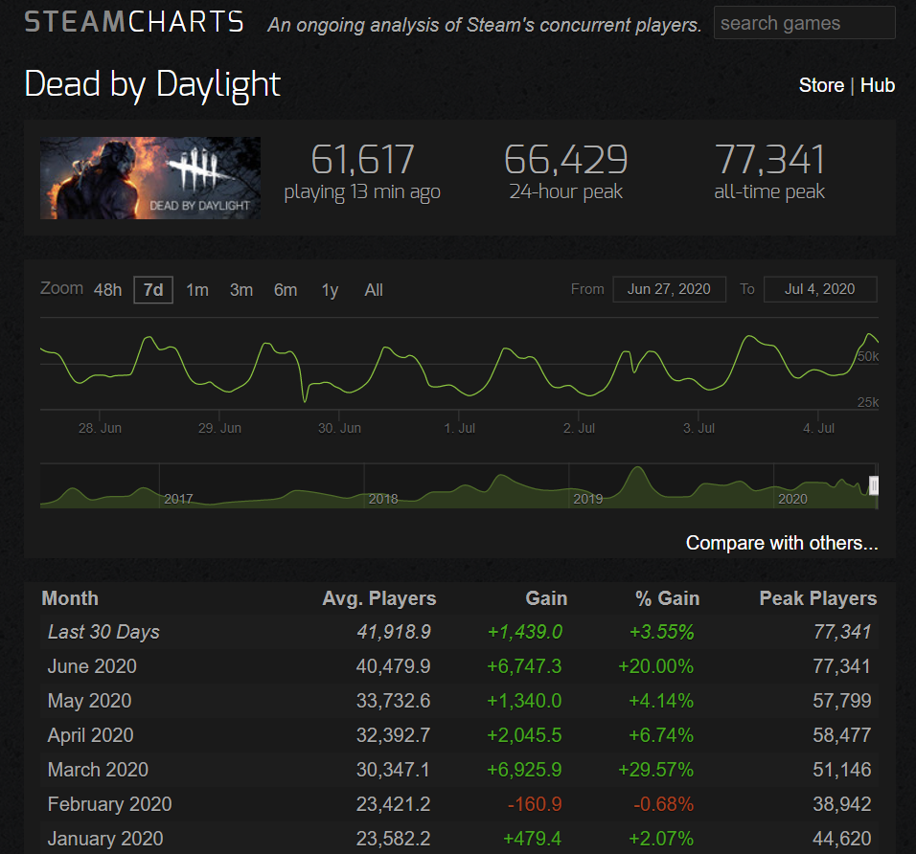916x854 pixels.
Task: Select the January 2020 row label
Action: [x=105, y=839]
